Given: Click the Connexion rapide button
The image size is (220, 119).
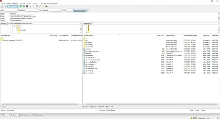Looking at the screenshot, I should (79, 10).
